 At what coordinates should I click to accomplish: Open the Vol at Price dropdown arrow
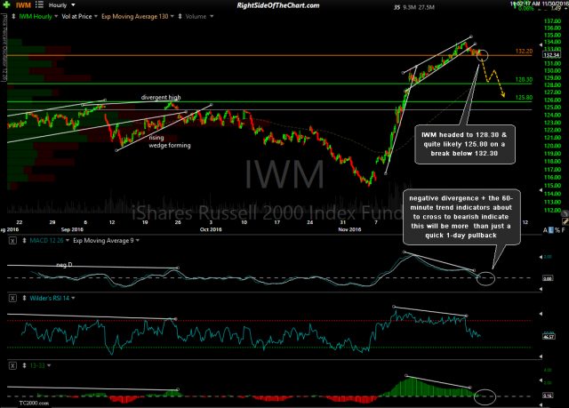pos(96,16)
